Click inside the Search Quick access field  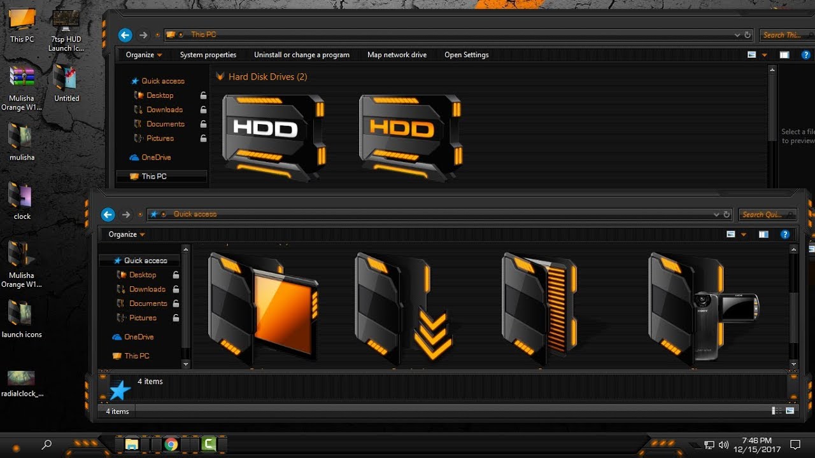click(767, 214)
